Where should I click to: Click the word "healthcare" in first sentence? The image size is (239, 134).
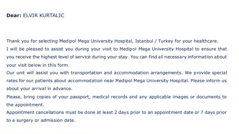point(205,41)
